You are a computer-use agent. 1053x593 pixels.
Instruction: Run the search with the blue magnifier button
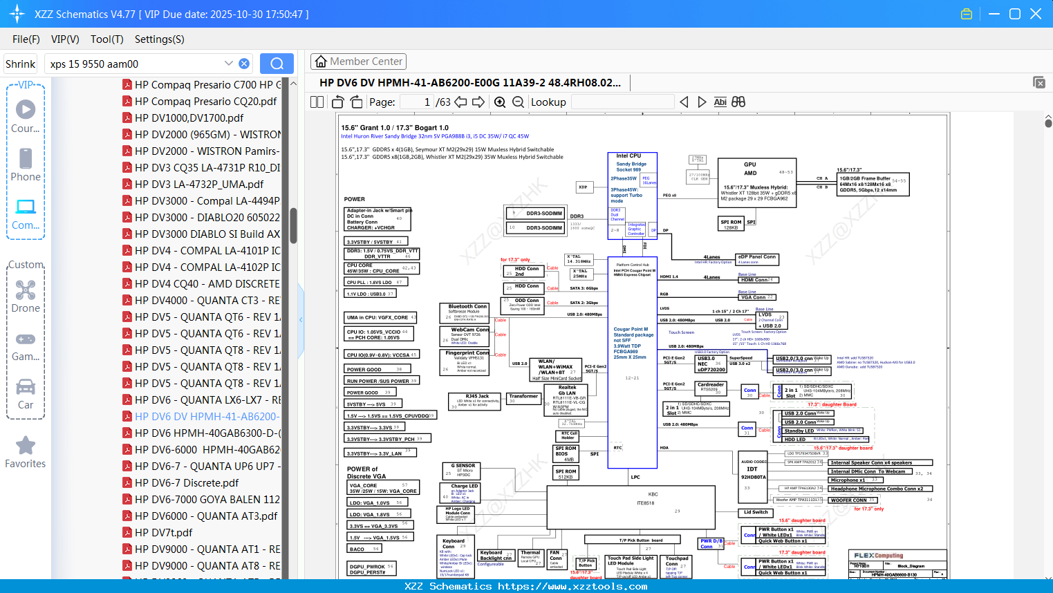click(x=277, y=64)
